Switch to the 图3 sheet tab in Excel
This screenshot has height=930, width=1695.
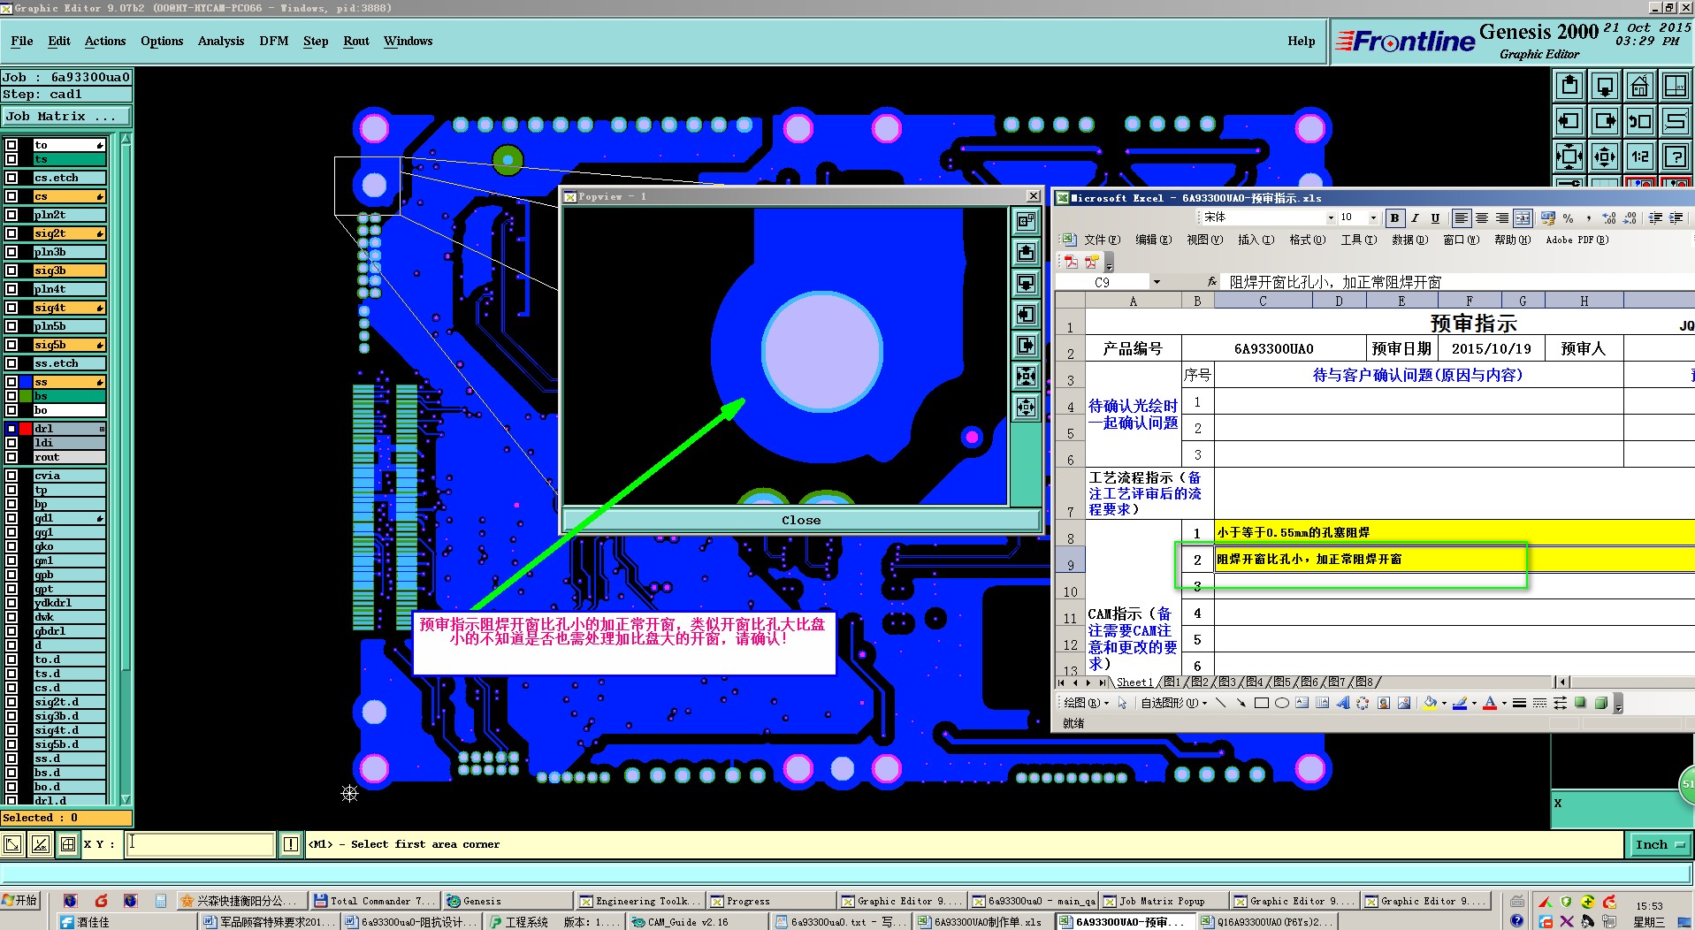1226,682
